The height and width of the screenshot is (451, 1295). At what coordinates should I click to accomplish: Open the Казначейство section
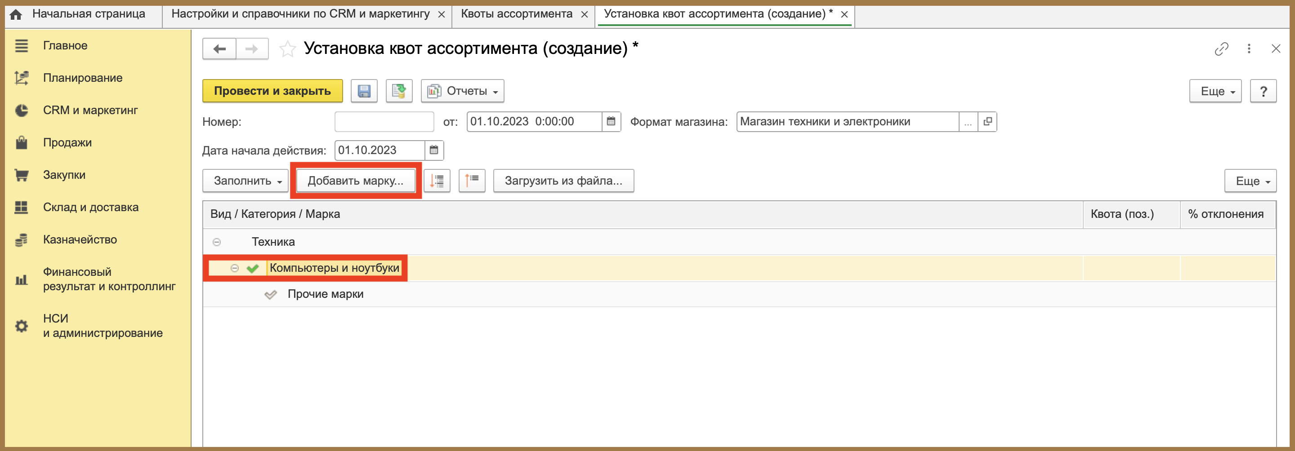pyautogui.click(x=80, y=239)
